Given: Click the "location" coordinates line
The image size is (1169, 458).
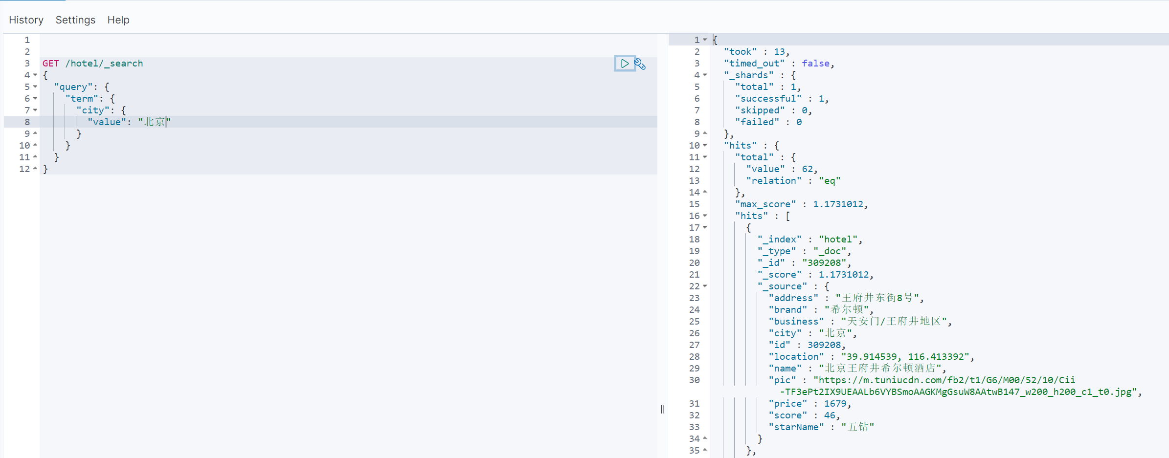Looking at the screenshot, I should pyautogui.click(x=872, y=357).
